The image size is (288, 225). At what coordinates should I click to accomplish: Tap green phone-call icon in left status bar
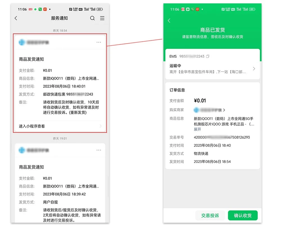[40, 9]
